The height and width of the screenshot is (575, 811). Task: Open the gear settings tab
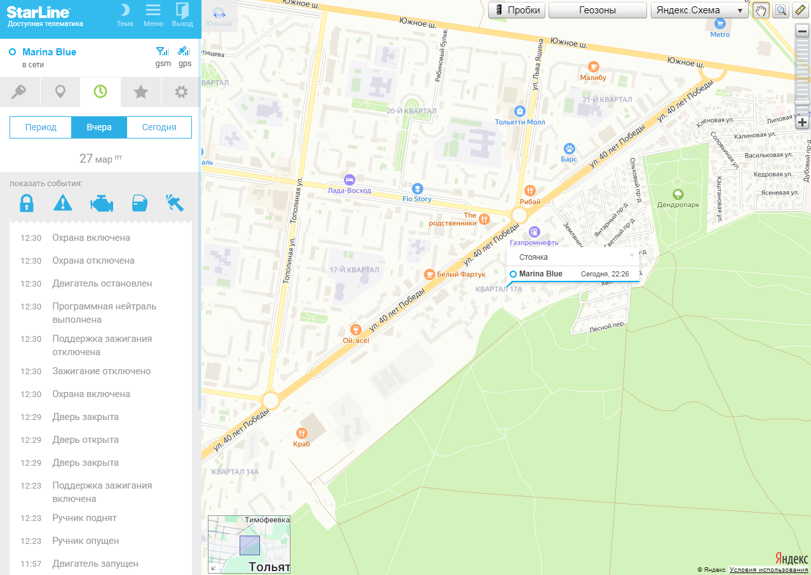(181, 93)
